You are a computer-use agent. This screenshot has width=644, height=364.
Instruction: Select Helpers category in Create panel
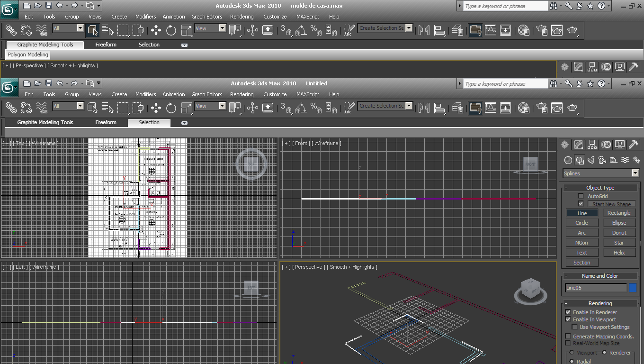(614, 160)
